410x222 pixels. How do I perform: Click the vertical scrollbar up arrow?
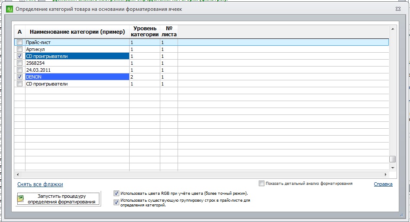click(392, 29)
